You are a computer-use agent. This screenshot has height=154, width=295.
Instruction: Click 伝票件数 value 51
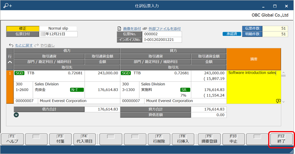[275, 29]
